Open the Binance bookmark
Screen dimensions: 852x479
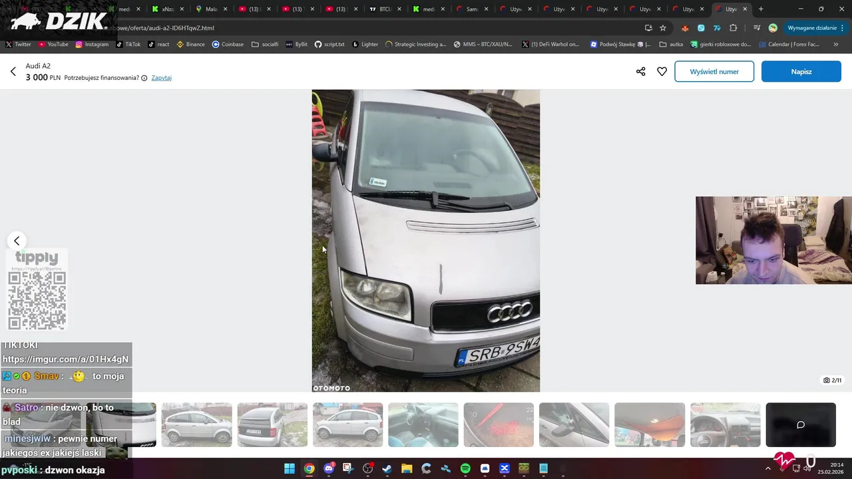click(x=190, y=45)
